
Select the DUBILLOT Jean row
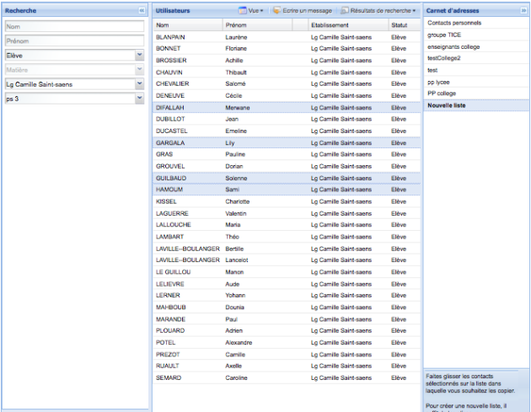(287, 119)
